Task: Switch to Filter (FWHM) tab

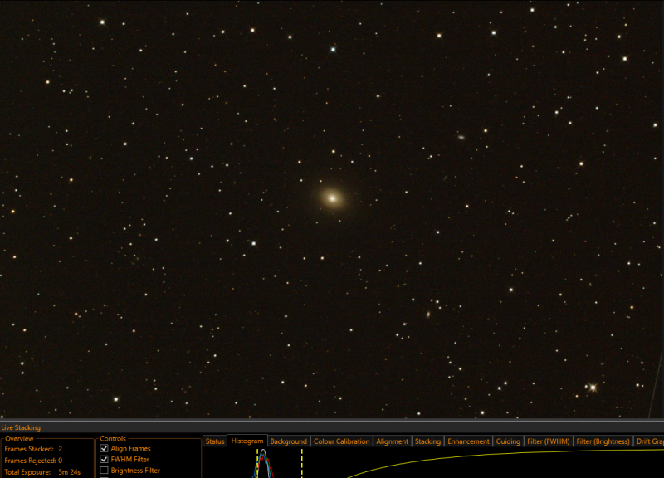Action: click(x=549, y=441)
